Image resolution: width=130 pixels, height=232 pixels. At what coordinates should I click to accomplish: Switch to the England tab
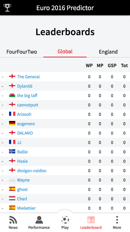108,52
